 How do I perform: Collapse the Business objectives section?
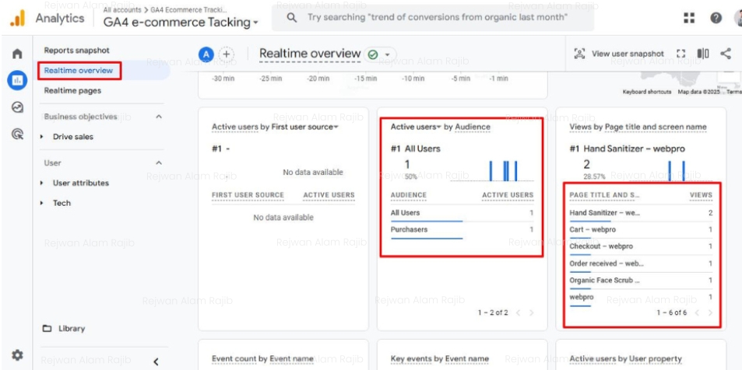coord(160,117)
